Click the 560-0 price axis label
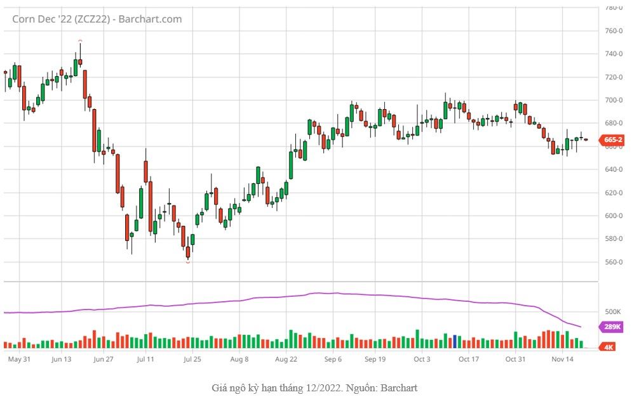The image size is (632, 397). (x=614, y=262)
